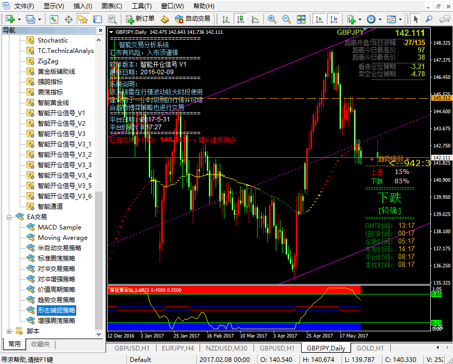Launch MetaEditor with the yellow book icon
Image resolution: width=453 pixels, height=364 pixels.
(165, 19)
